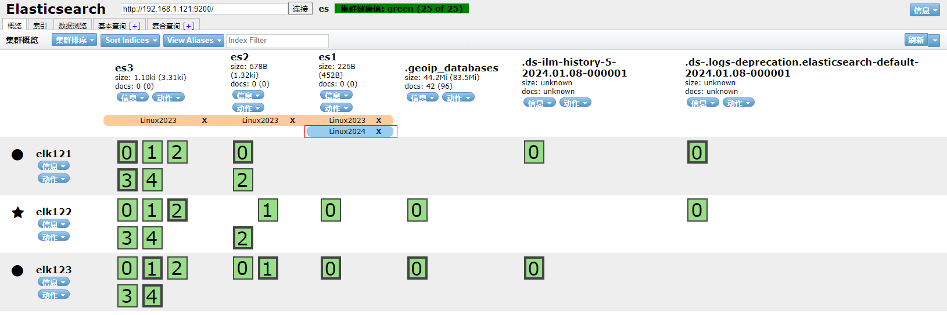Click the circle icon beside node elk123

point(17,270)
